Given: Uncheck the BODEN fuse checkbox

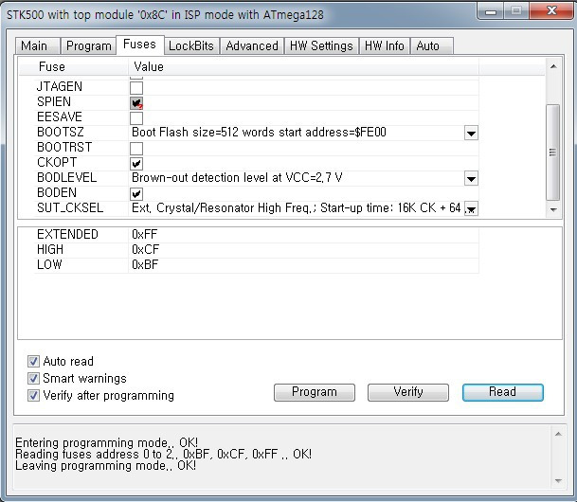Looking at the screenshot, I should click(136, 194).
